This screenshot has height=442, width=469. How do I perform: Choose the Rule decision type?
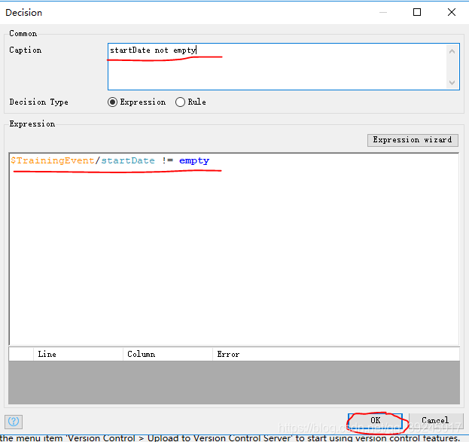tap(180, 102)
